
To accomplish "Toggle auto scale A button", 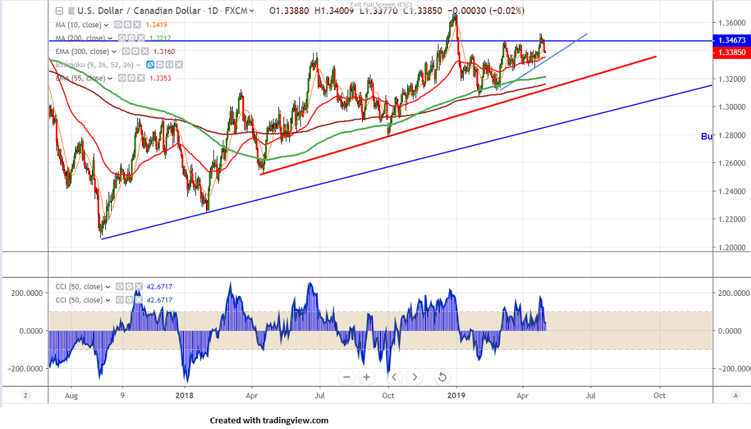I will click(x=735, y=395).
